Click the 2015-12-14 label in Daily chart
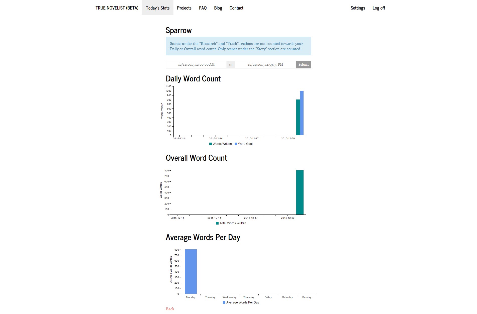Viewport: 477px width, 314px height. click(216, 139)
